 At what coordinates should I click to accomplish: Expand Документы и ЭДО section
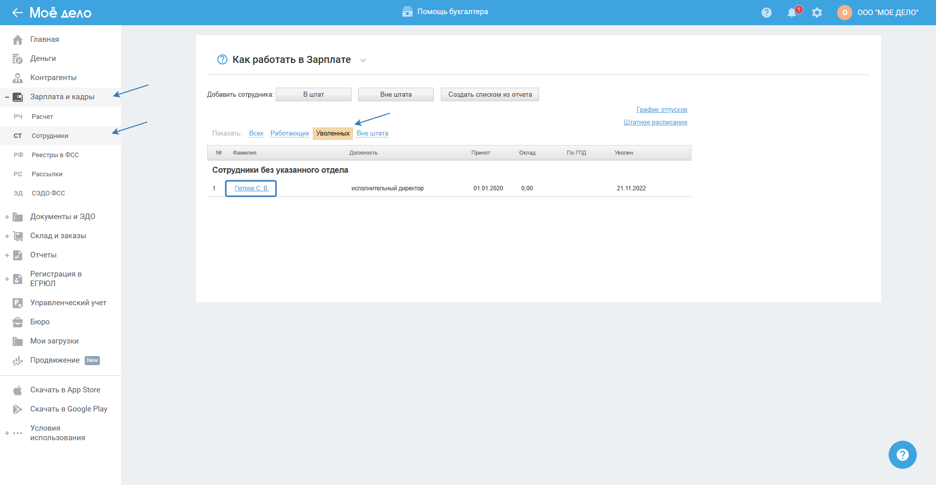tap(7, 217)
